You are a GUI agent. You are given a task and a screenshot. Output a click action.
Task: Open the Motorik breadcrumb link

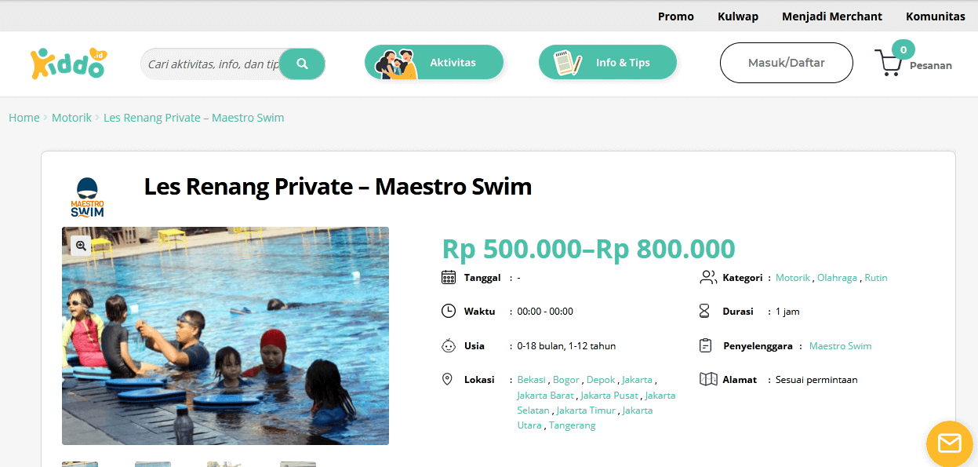tap(71, 118)
